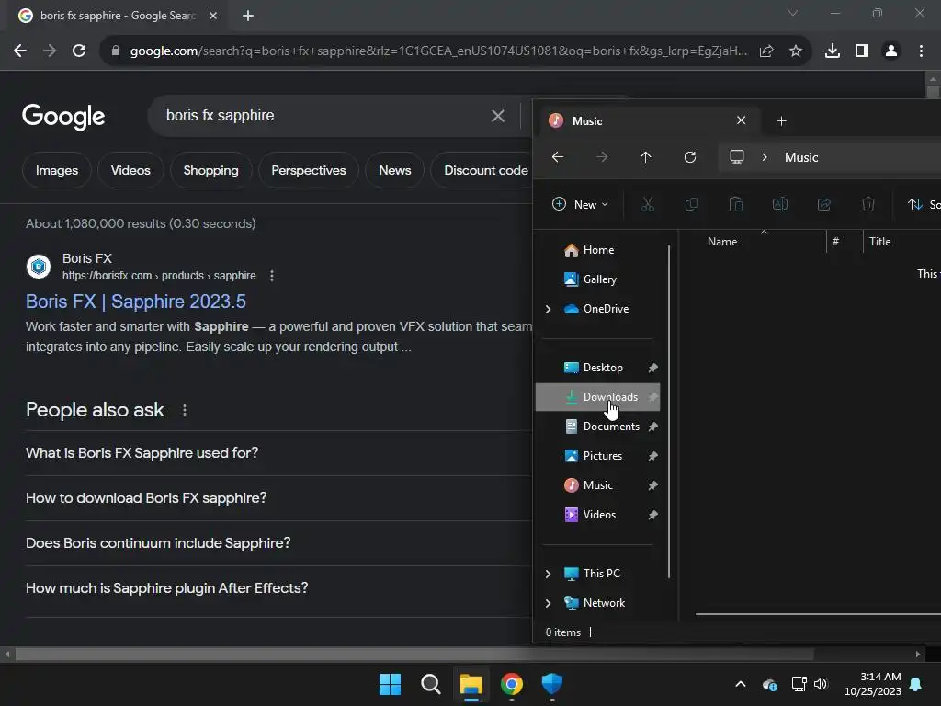Image resolution: width=941 pixels, height=706 pixels.
Task: Open the notification bell in the taskbar
Action: tap(916, 684)
